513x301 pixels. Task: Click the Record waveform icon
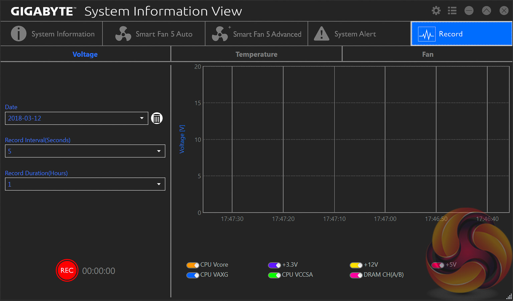(x=426, y=34)
